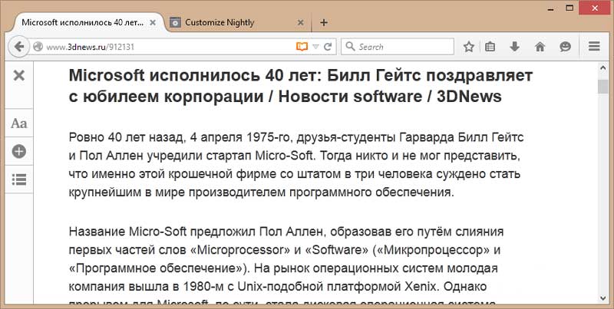Close the Microsoft исполнилось 40 лет tab
The height and width of the screenshot is (309, 614).
153,23
